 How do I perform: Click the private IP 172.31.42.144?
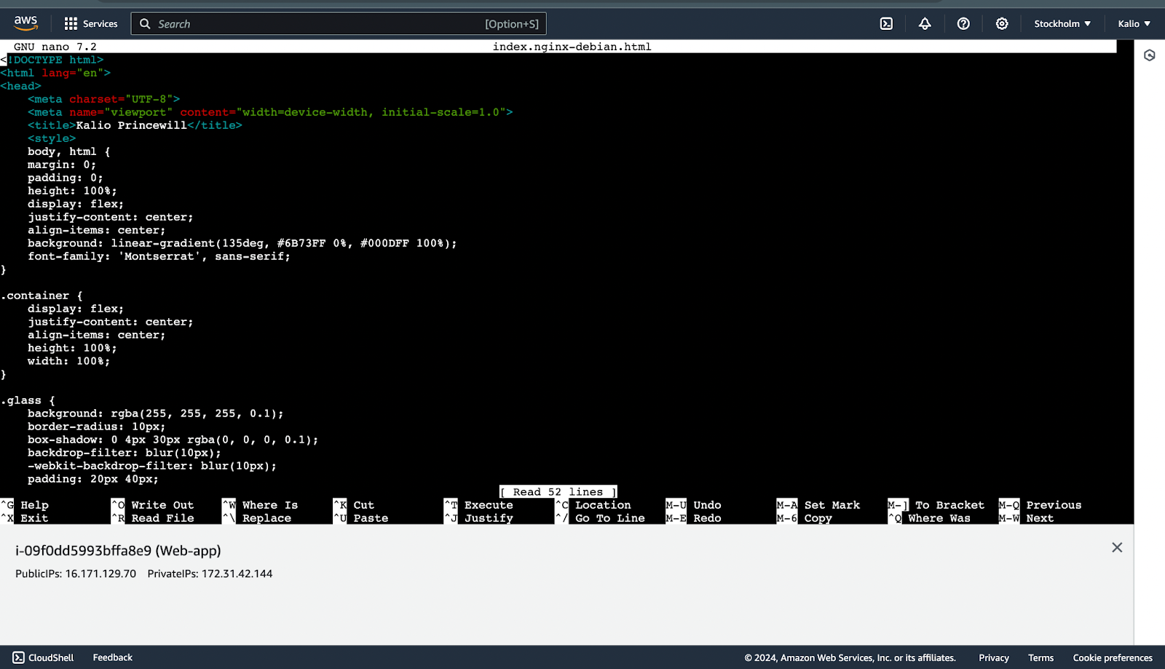point(237,574)
